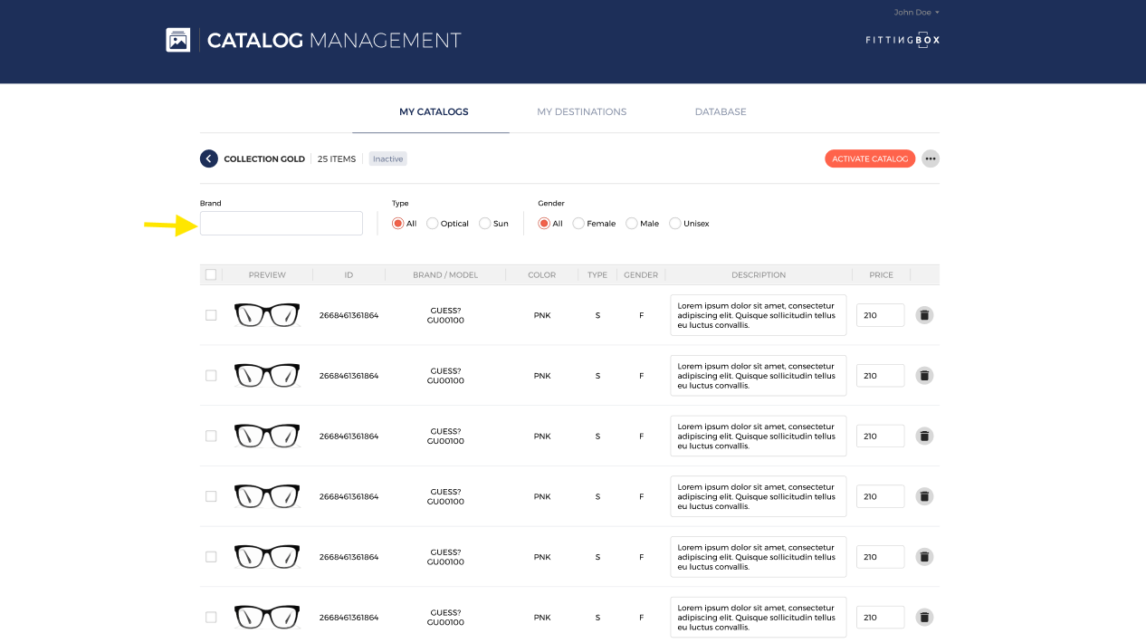Image resolution: width=1146 pixels, height=643 pixels.
Task: Switch to My Destinations tab
Action: coord(581,112)
